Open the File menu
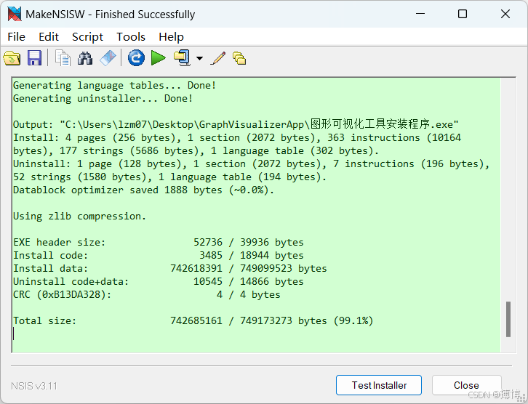This screenshot has height=404, width=528. click(x=16, y=36)
